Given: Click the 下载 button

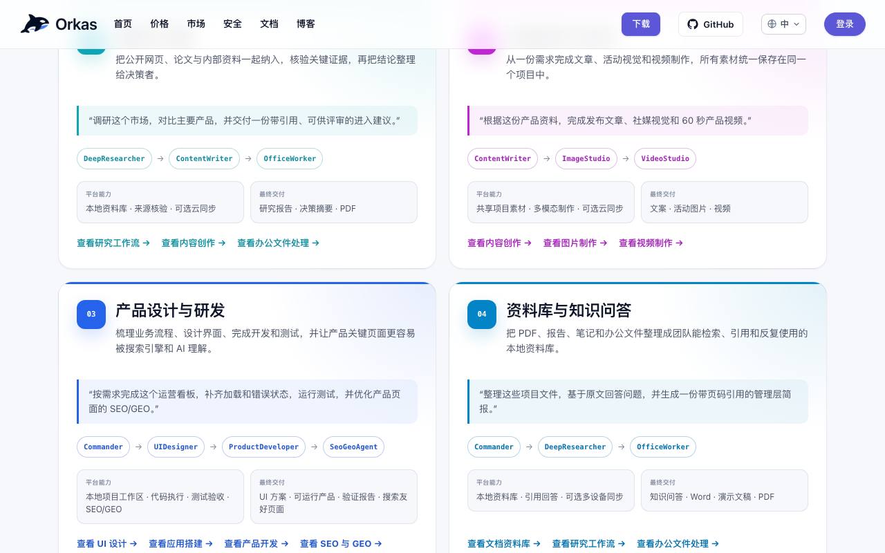Looking at the screenshot, I should [641, 24].
